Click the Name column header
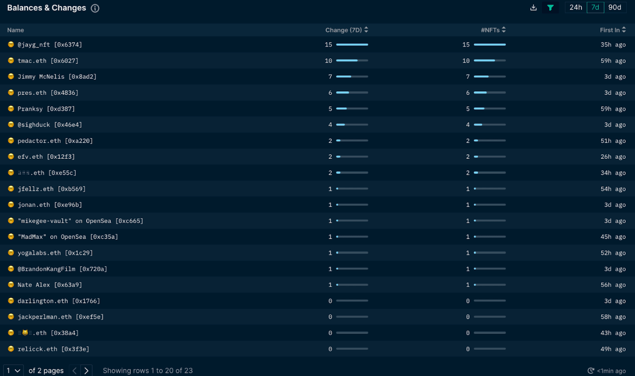This screenshot has width=635, height=376. pos(15,30)
